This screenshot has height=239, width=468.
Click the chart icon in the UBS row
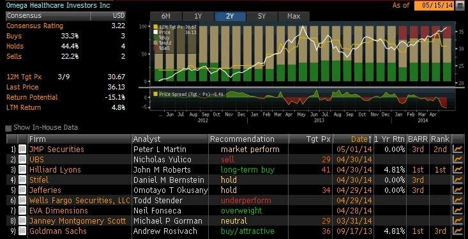pos(458,159)
